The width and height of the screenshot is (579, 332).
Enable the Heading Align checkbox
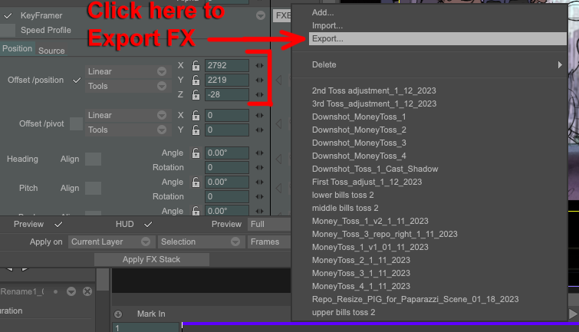coord(93,159)
